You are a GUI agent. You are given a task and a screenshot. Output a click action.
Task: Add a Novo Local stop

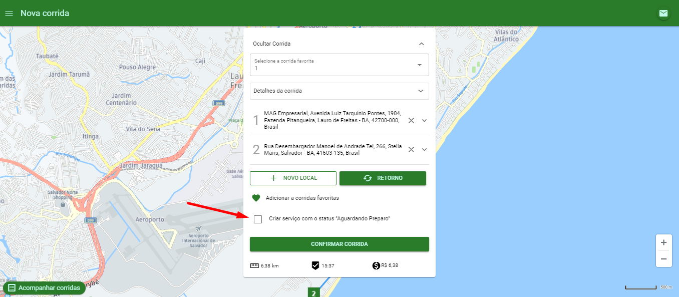(x=293, y=178)
